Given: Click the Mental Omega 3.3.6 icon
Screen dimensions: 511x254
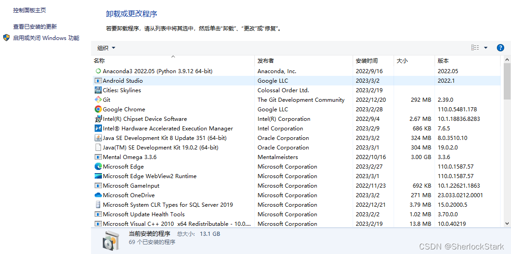Looking at the screenshot, I should click(x=98, y=157).
